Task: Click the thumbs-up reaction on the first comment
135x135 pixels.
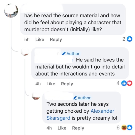Action: [129, 39]
